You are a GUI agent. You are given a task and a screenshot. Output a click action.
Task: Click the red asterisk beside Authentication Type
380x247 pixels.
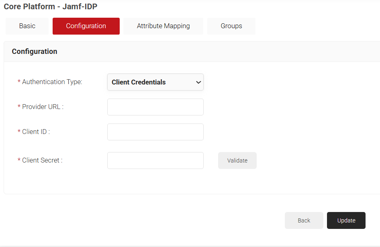tap(19, 82)
